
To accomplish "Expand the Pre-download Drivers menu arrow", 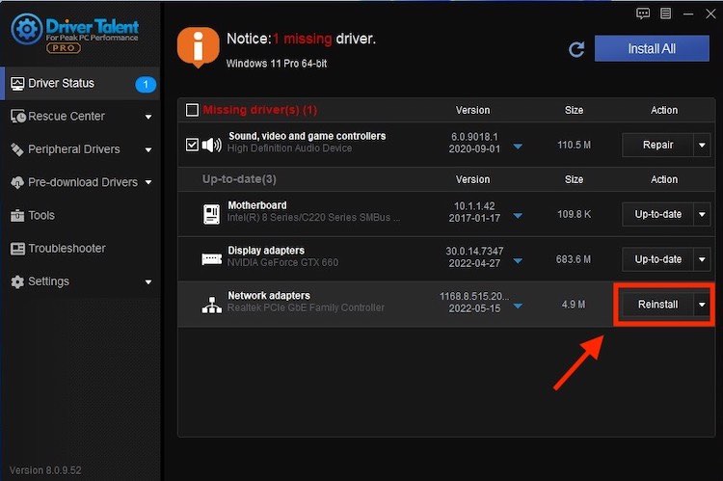I will (148, 182).
